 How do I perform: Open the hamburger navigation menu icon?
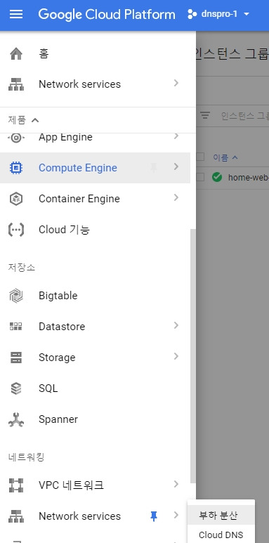tap(16, 15)
